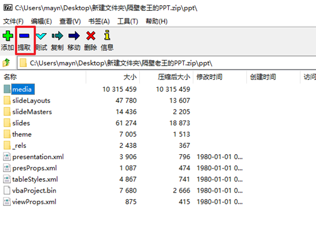
Task: Open the 编辑(E) menu
Action: (x=41, y=21)
